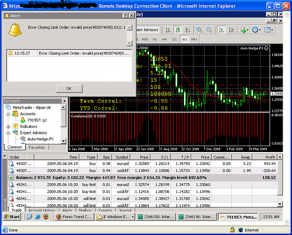Sort trades by Profit column header

click(x=265, y=157)
